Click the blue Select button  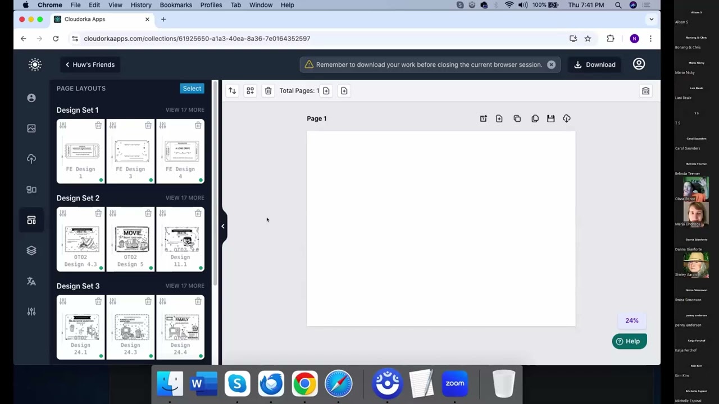[x=192, y=88]
